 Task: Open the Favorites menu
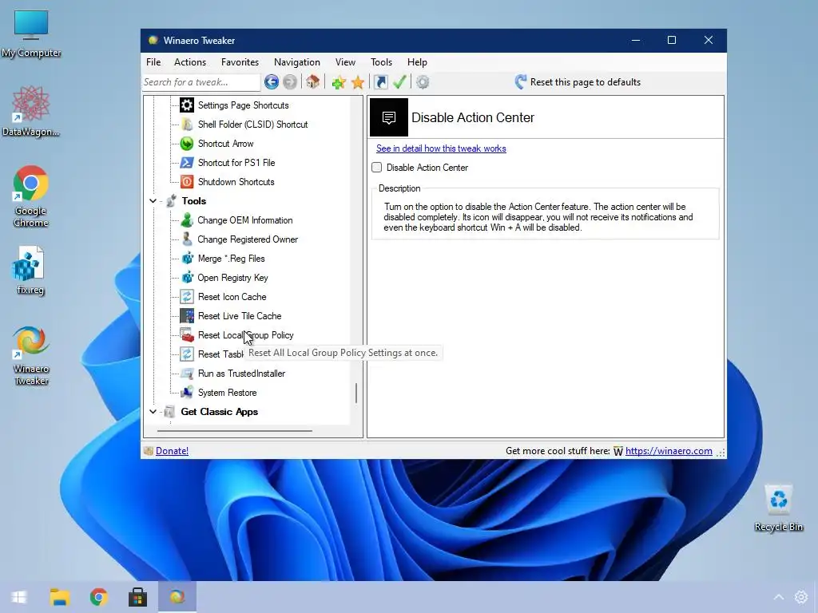tap(240, 62)
